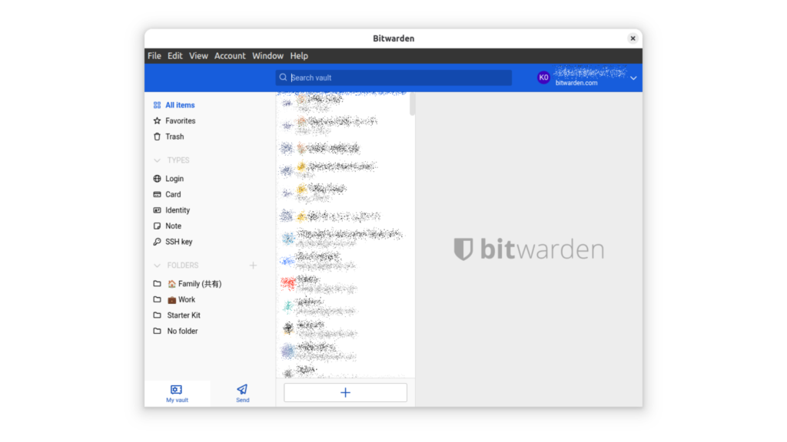Image resolution: width=787 pixels, height=442 pixels.
Task: Collapse the TYPES section chevron
Action: [157, 160]
